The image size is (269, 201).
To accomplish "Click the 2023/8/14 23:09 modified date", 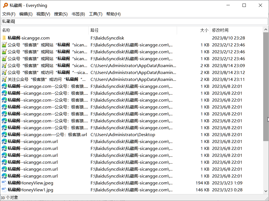I will tap(228, 65).
